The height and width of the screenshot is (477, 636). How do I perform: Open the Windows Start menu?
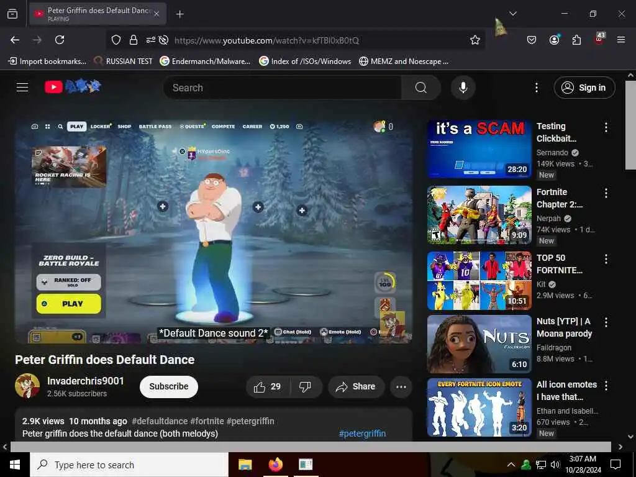(x=15, y=465)
